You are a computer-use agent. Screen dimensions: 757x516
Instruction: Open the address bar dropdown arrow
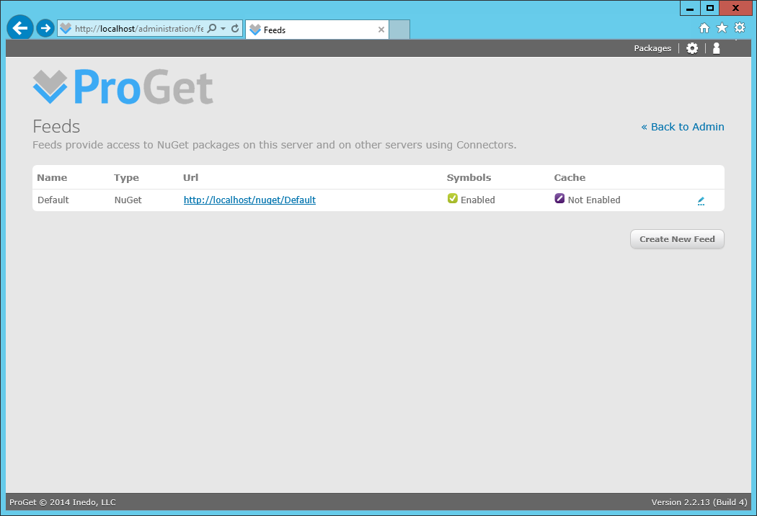point(223,29)
